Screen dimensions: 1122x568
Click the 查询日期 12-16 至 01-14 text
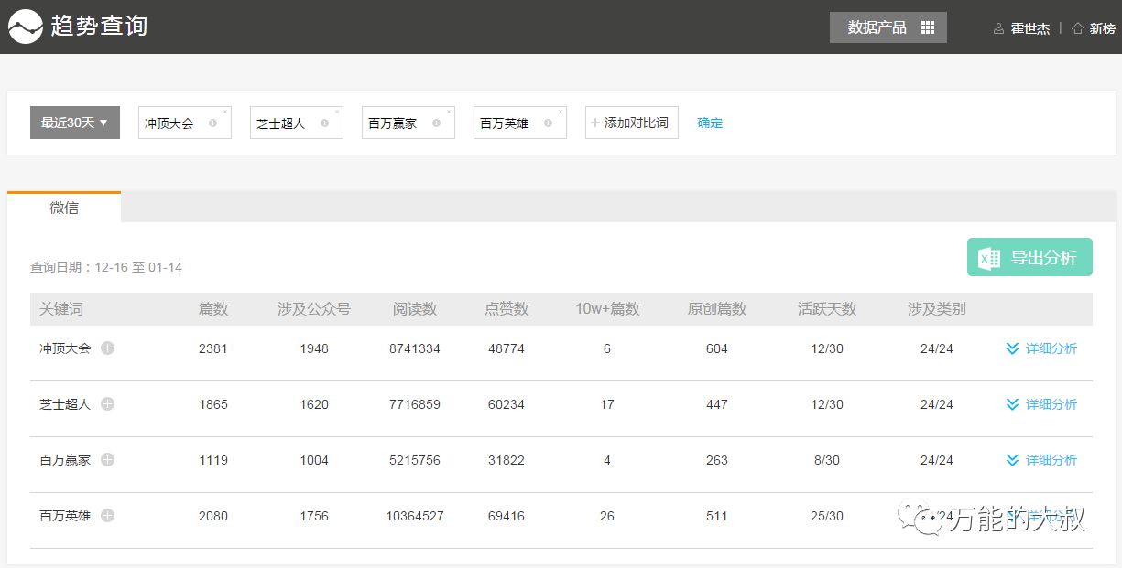pyautogui.click(x=106, y=267)
